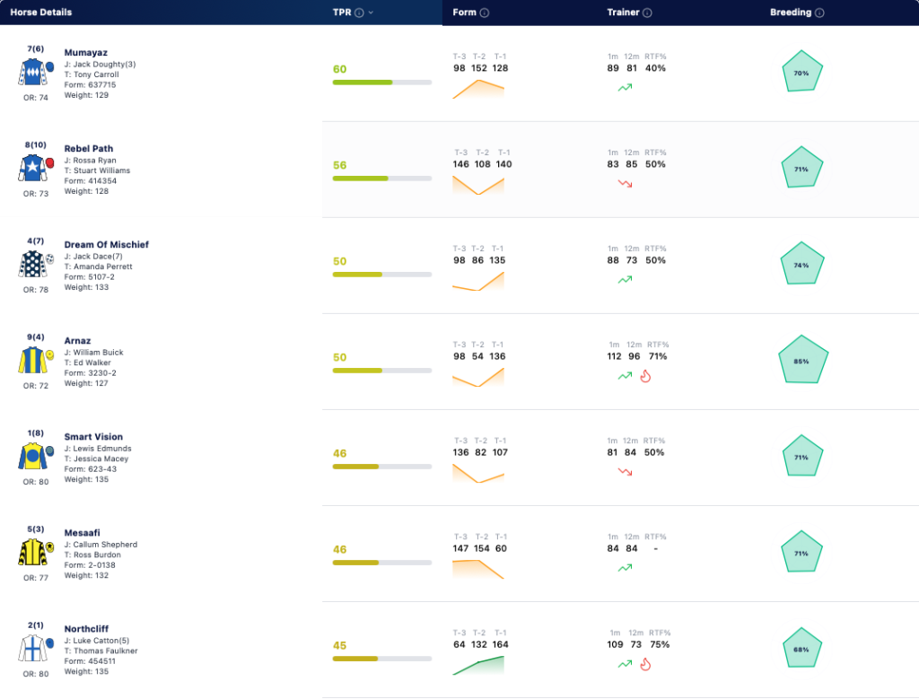The height and width of the screenshot is (699, 919).
Task: Click the Form column info icon
Action: (x=485, y=13)
